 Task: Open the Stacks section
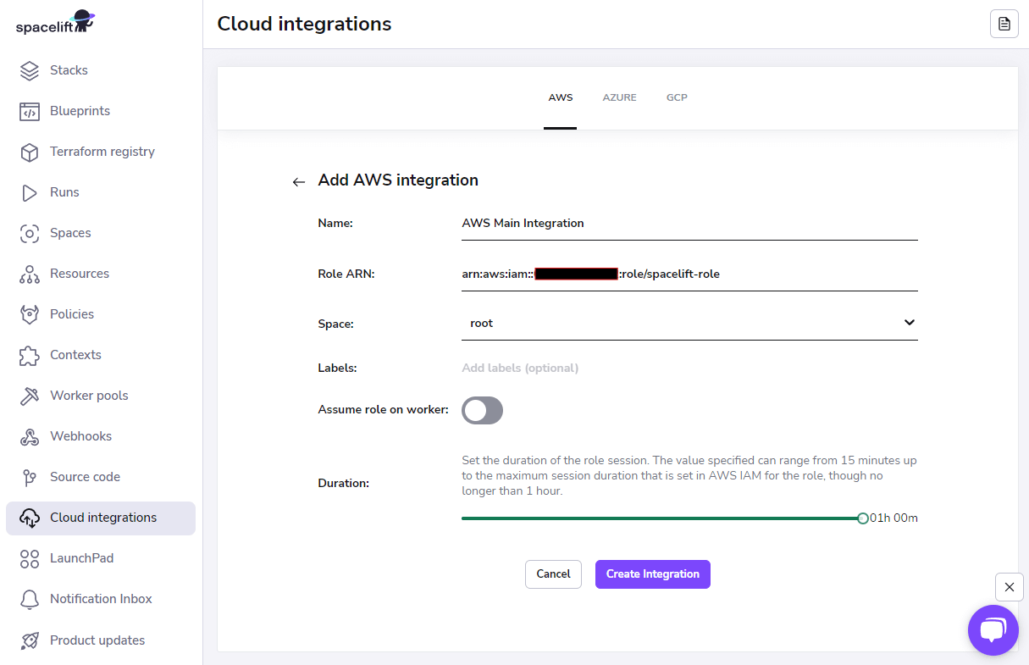point(70,70)
